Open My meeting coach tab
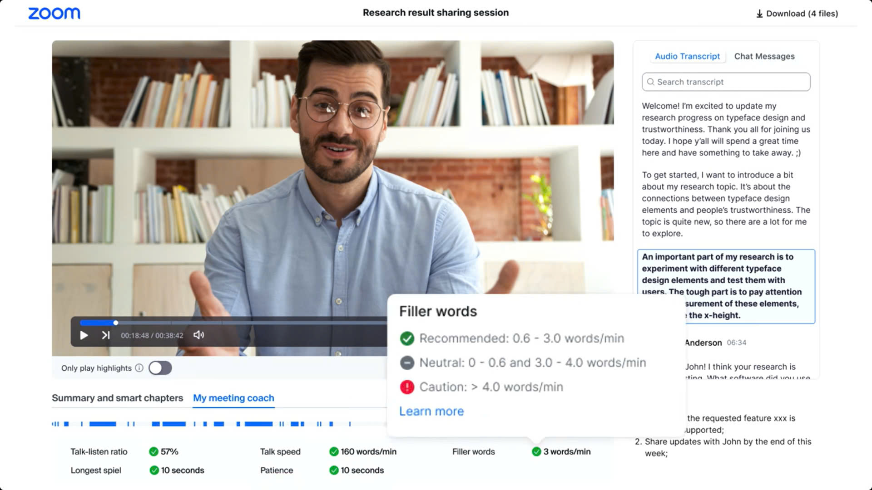 pos(233,398)
